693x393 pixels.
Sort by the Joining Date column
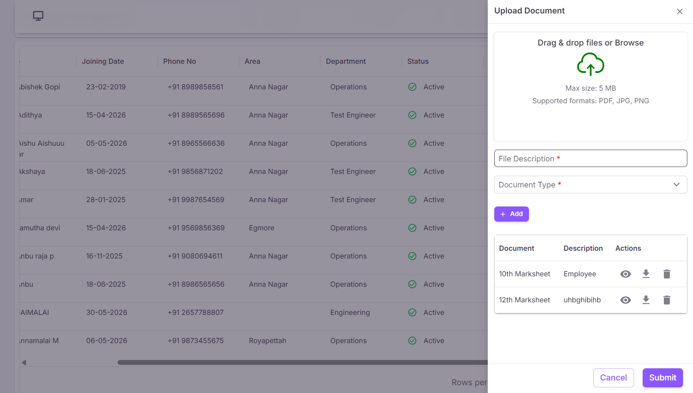pyautogui.click(x=103, y=62)
